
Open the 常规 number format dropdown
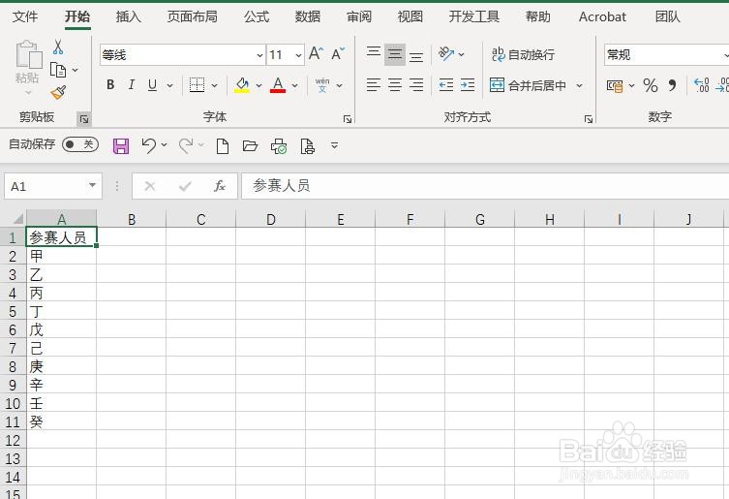(x=725, y=55)
